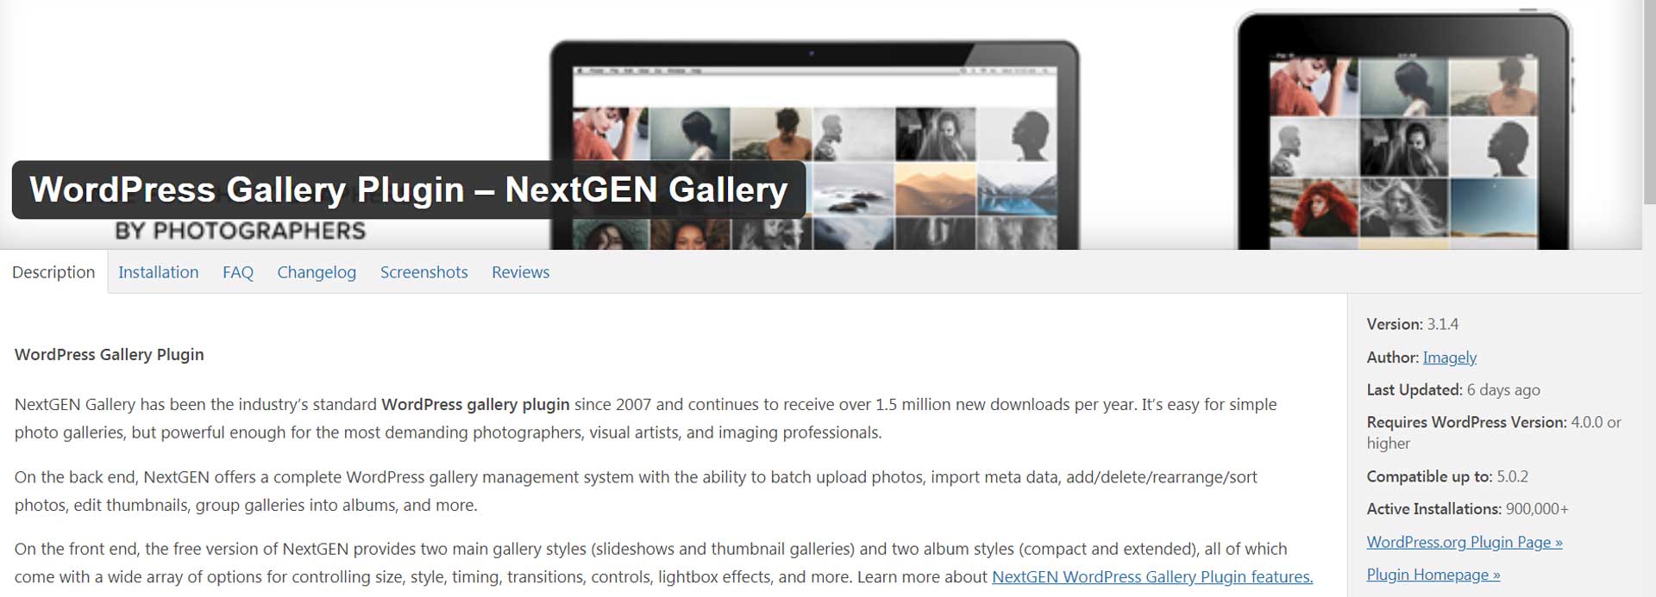
Task: Click the orange mountain landscape thumbnail
Action: (935, 189)
